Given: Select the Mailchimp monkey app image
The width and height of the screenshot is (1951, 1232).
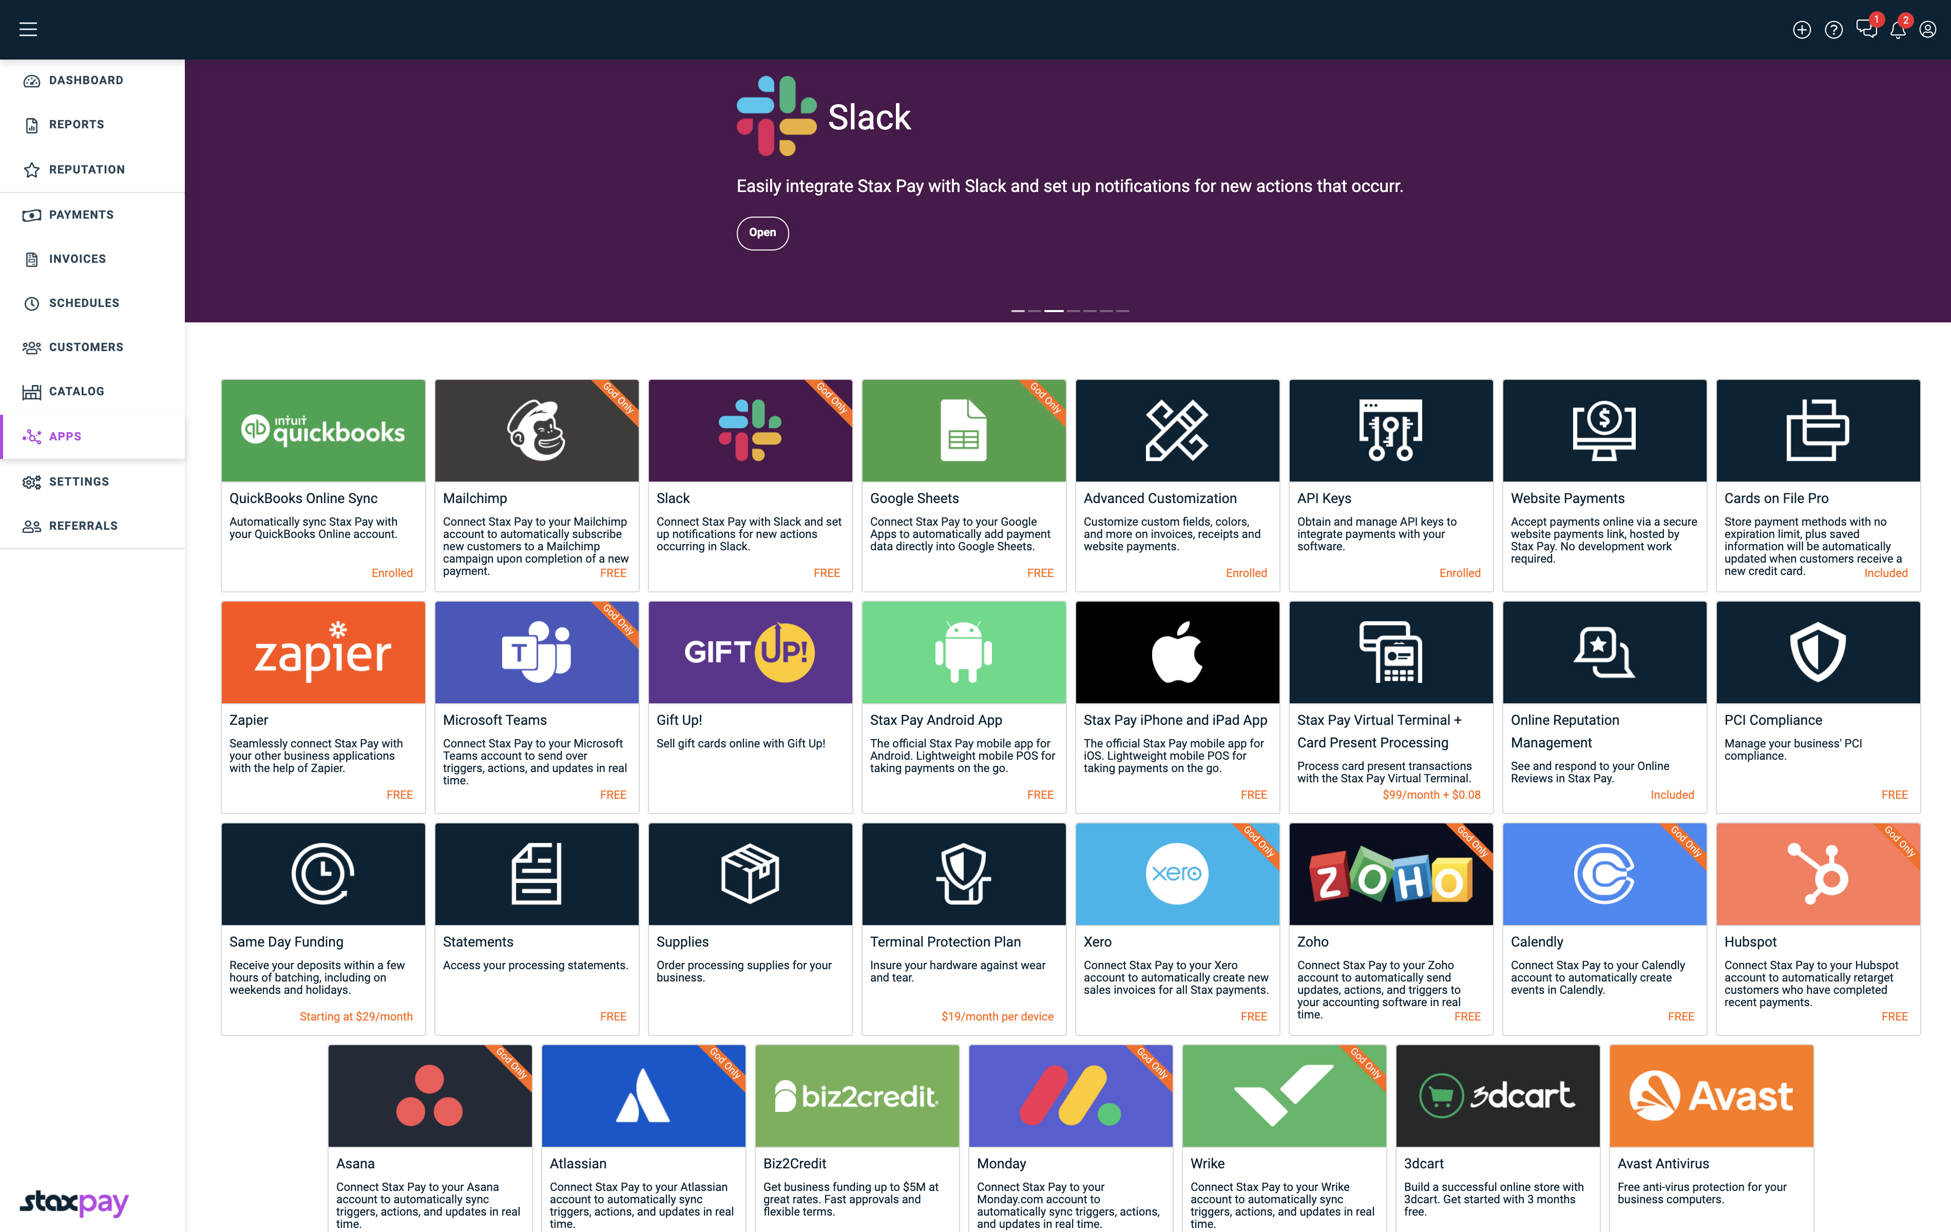Looking at the screenshot, I should click(537, 430).
